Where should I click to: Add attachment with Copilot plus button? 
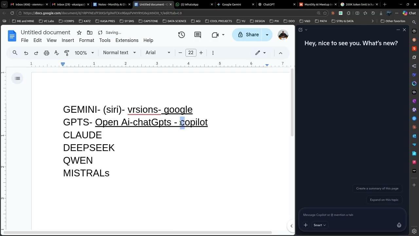pyautogui.click(x=305, y=225)
